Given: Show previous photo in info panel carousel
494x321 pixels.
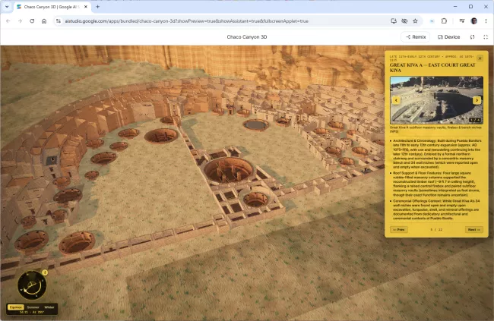Looking at the screenshot, I should [x=396, y=100].
